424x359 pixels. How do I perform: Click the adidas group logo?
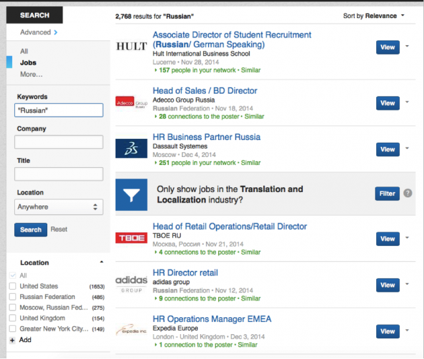[131, 284]
